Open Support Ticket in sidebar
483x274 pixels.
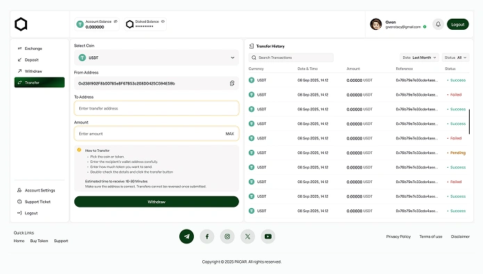(40, 202)
